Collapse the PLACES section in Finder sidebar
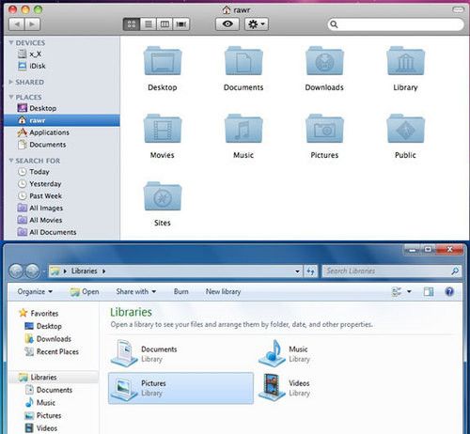Screen dimensions: 470x434 click(11, 97)
